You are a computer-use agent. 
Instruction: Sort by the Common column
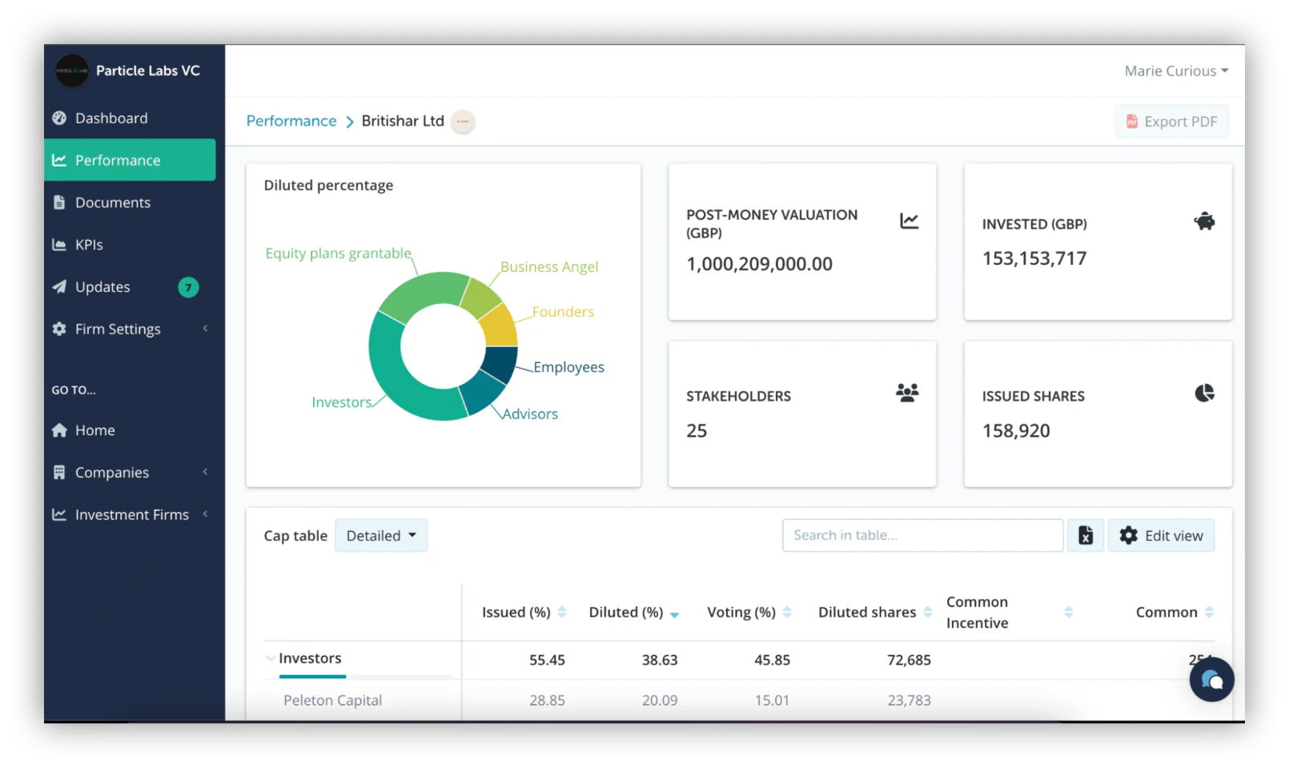point(1209,612)
